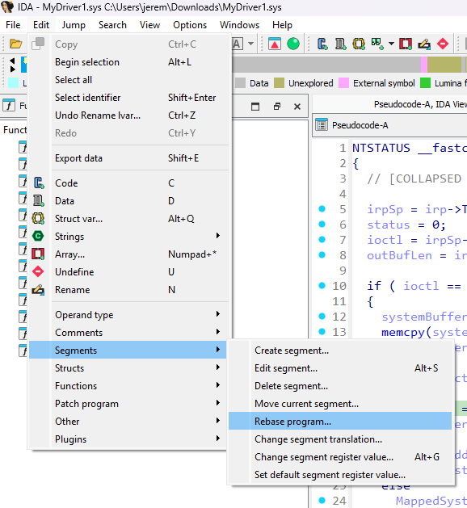Click the red stop/terminate process toolbar icon
This screenshot has width=467, height=508.
[x=275, y=44]
